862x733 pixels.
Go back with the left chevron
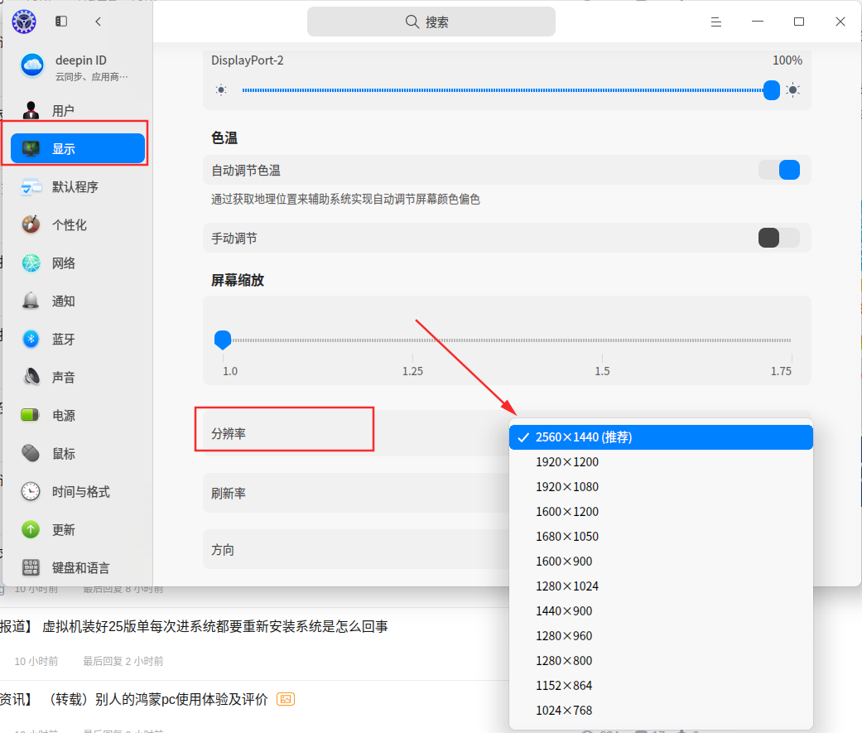coord(98,22)
